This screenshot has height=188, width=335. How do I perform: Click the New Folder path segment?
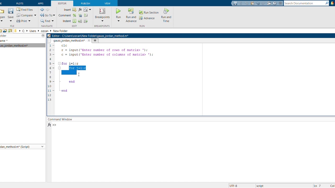[60, 31]
